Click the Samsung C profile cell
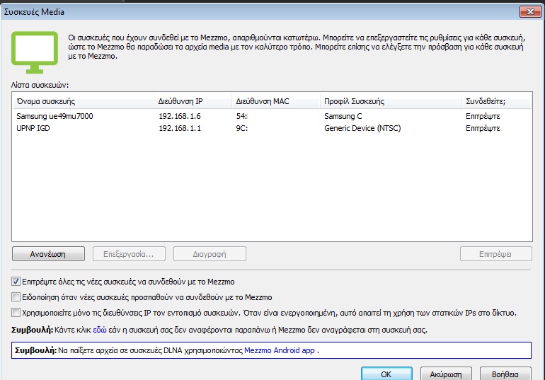The image size is (545, 380). [343, 116]
